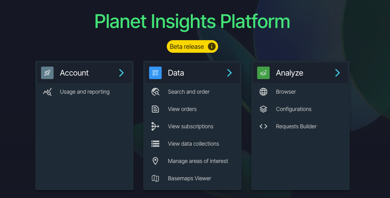Click the green Analyze layers icon
Screen dimensions: 390x198
point(263,73)
